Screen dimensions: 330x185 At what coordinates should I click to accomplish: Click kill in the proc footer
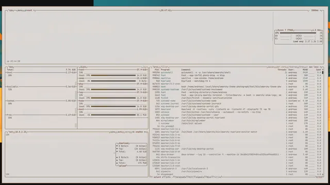191,177
